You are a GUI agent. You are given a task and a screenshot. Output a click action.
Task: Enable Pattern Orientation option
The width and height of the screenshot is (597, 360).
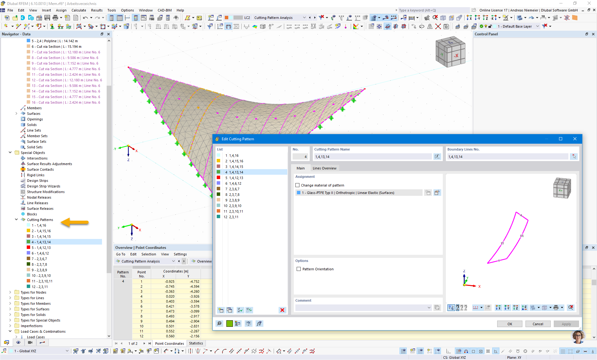pyautogui.click(x=298, y=269)
